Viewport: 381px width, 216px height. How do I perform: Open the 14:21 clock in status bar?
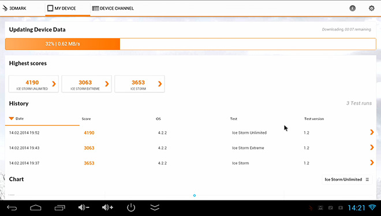point(356,208)
